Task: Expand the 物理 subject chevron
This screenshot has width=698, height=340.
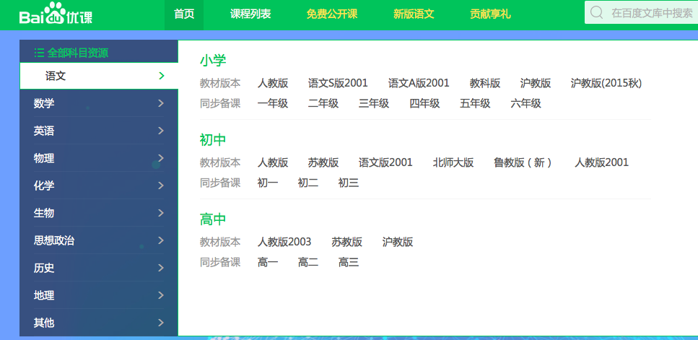Action: pyautogui.click(x=161, y=158)
